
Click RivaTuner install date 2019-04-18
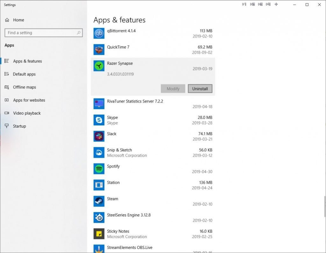[x=202, y=107]
